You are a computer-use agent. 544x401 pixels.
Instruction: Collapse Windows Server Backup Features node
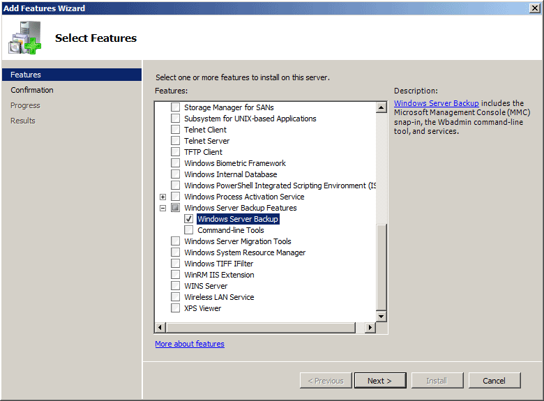(x=163, y=208)
